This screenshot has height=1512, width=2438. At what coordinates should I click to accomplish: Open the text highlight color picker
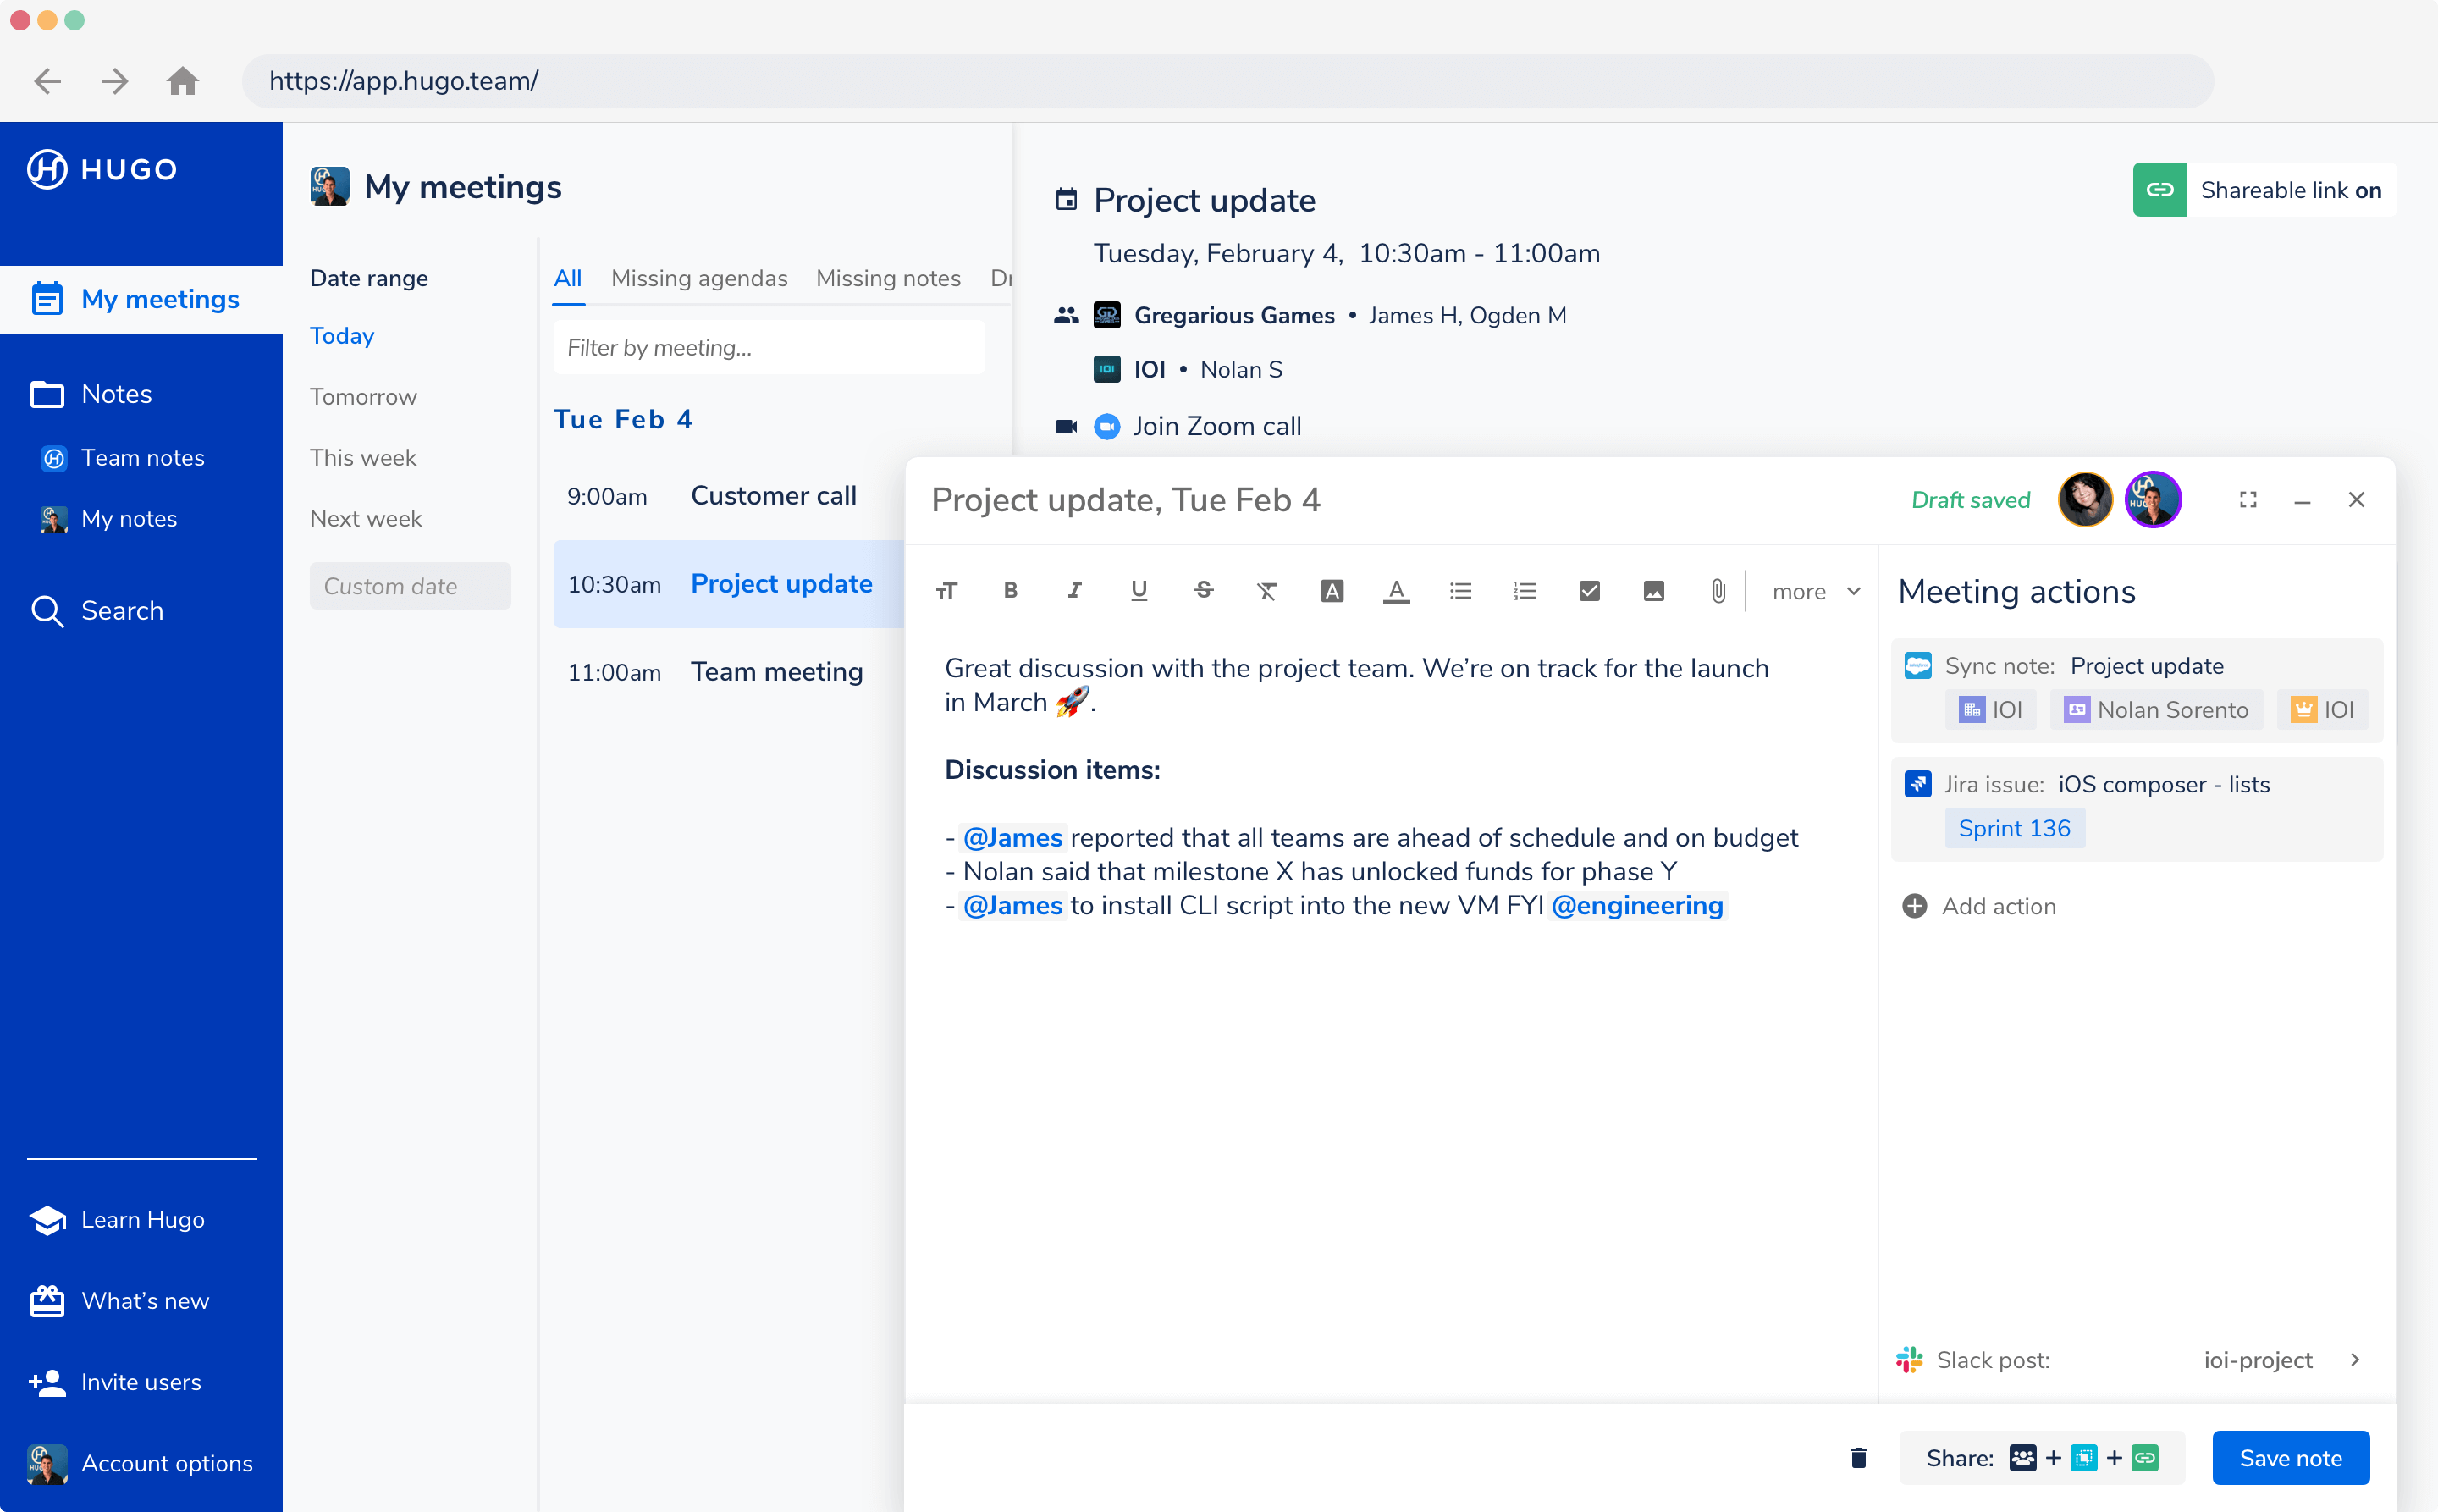(x=1332, y=591)
